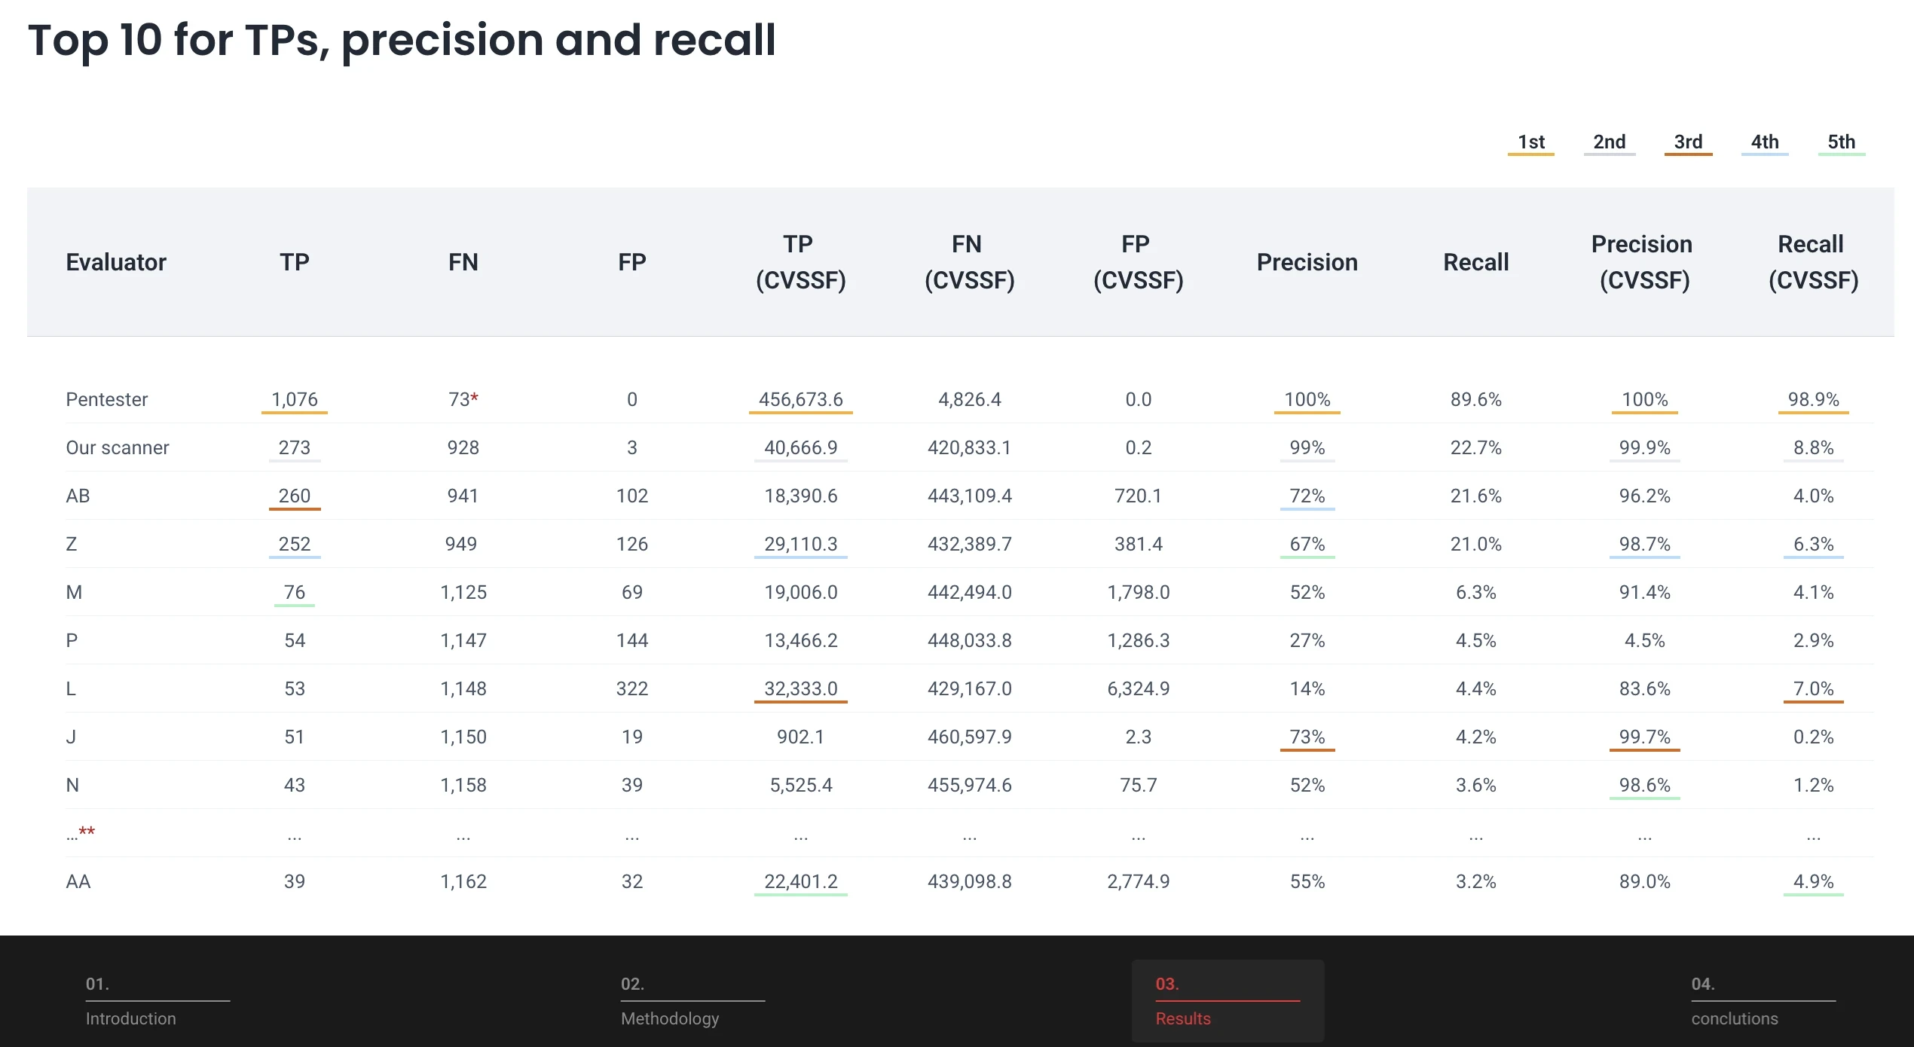The width and height of the screenshot is (1914, 1047).
Task: Click the FP (CVSSF) column header
Action: tap(1138, 262)
